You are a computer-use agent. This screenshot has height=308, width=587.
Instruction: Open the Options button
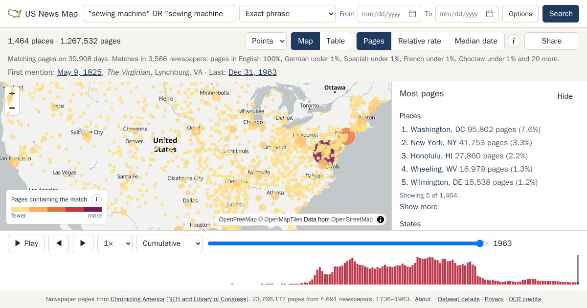pyautogui.click(x=520, y=14)
